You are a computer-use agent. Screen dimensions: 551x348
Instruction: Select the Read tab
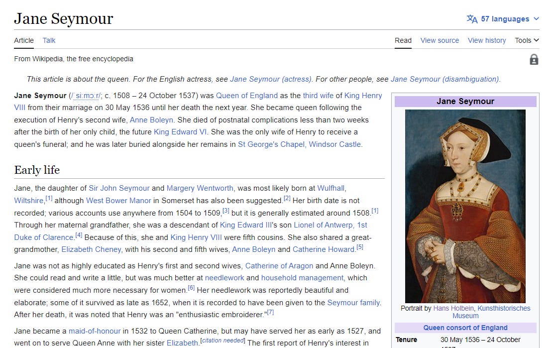tap(403, 40)
